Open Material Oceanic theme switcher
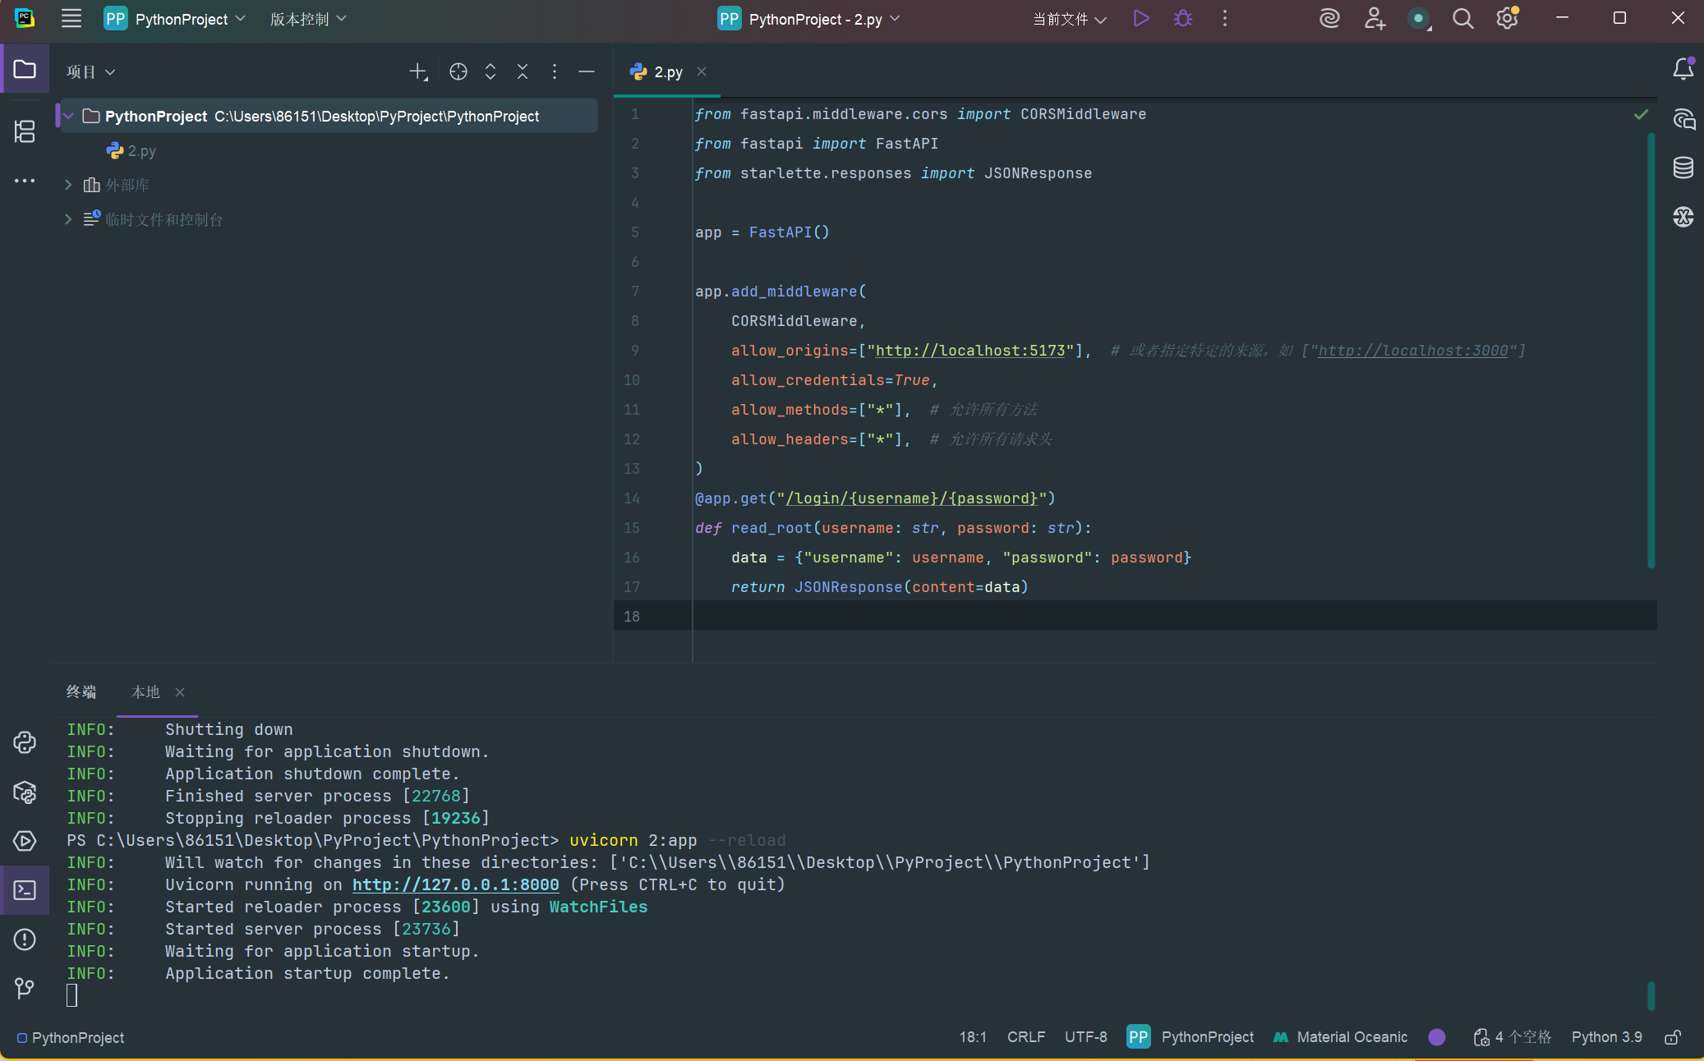The height and width of the screenshot is (1061, 1704). (1340, 1037)
